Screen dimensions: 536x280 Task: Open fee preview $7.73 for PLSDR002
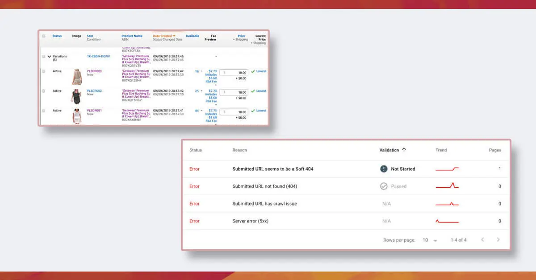pyautogui.click(x=213, y=91)
